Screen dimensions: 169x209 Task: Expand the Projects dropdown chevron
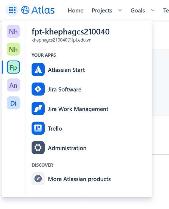(x=120, y=10)
